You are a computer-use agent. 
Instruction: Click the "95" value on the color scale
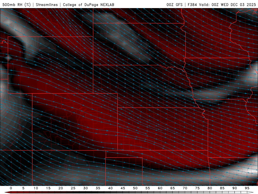(x=247, y=188)
